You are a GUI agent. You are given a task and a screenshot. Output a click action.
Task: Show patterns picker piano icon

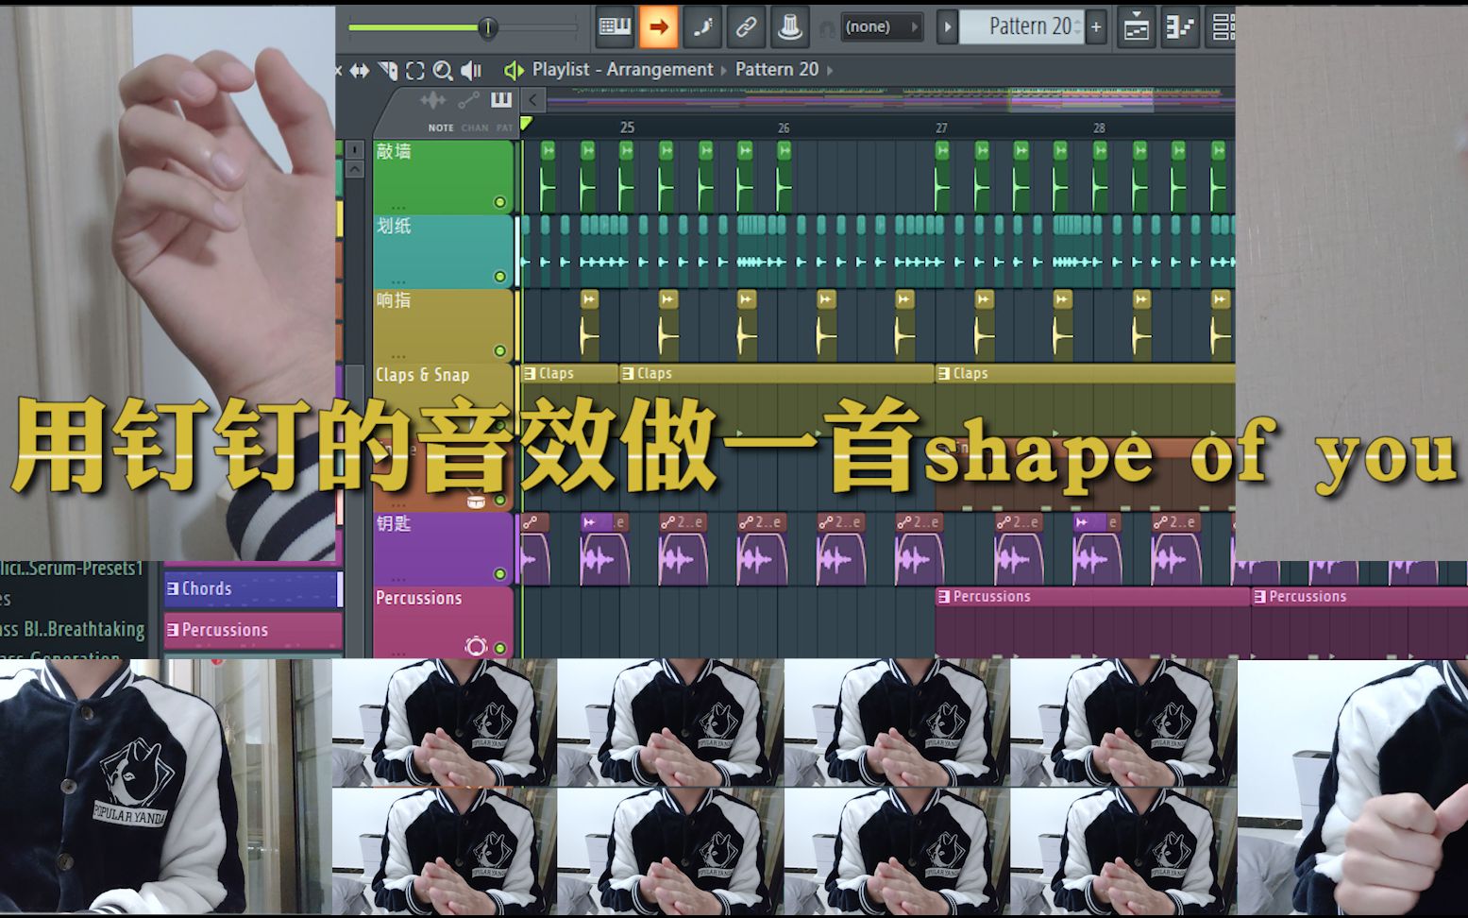point(501,100)
